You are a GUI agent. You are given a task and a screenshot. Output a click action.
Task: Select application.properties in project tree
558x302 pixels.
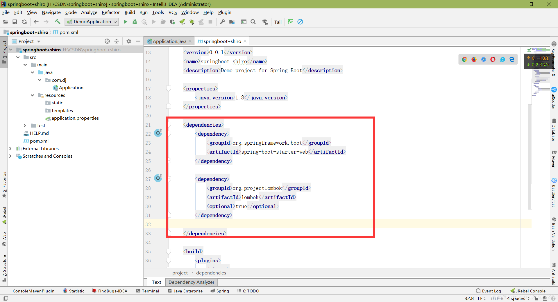75,118
